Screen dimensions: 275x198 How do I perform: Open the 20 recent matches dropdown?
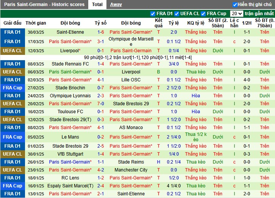(x=237, y=14)
